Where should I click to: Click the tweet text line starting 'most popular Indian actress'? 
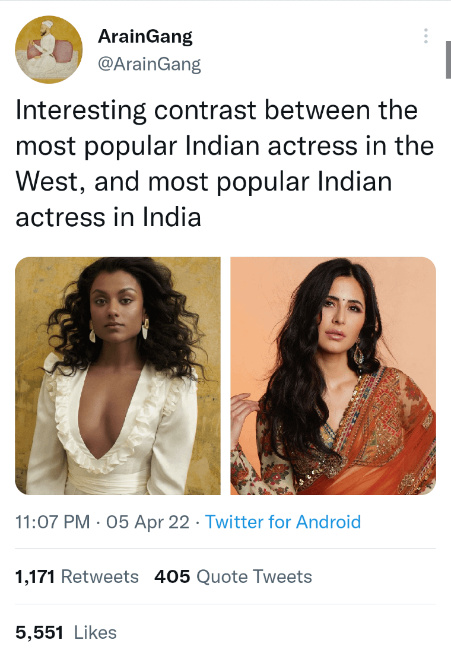(x=224, y=147)
